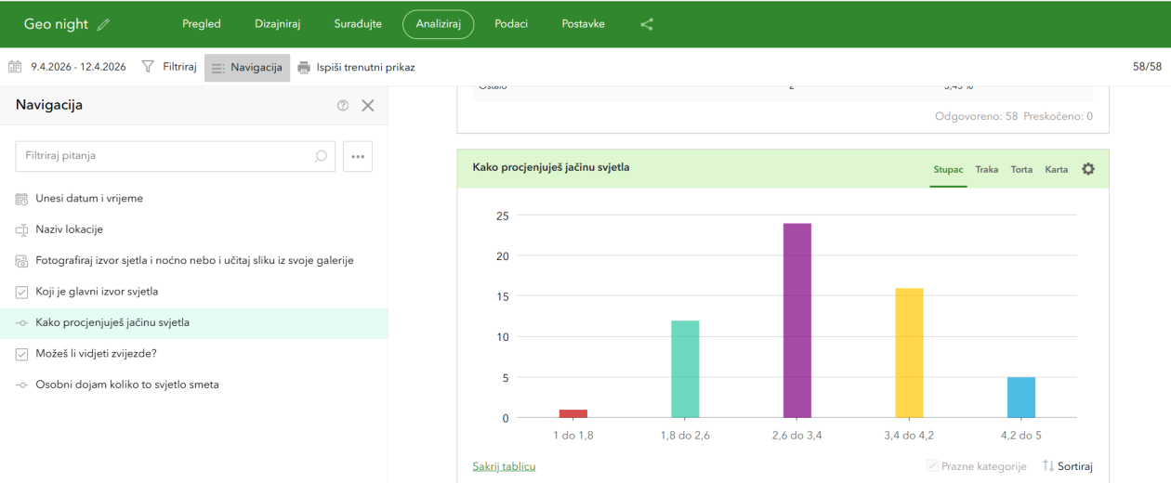Click the yellow 3,4 do 4,2 bar
1171x483 pixels.
pyautogui.click(x=909, y=353)
